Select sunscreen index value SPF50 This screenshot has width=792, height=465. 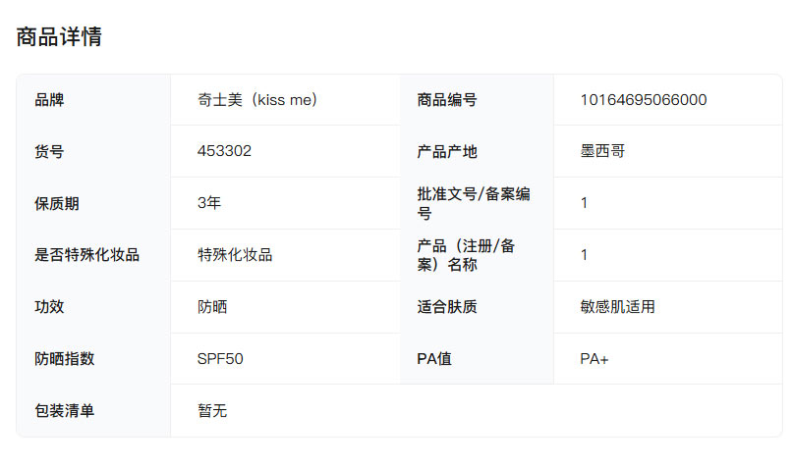[220, 359]
